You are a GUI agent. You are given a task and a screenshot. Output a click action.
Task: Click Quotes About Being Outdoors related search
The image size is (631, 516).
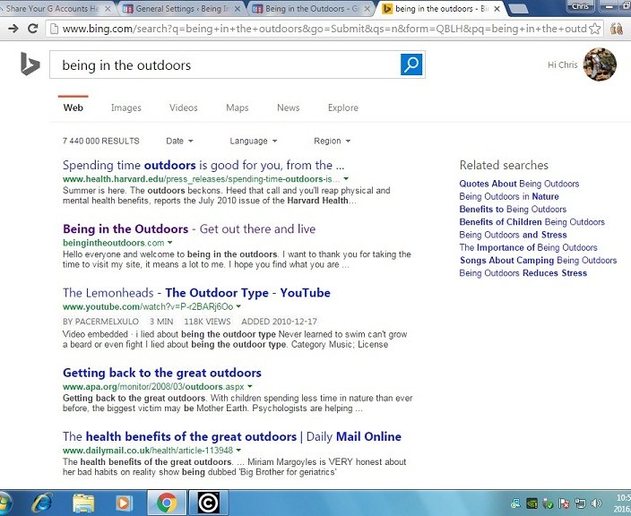tap(519, 184)
